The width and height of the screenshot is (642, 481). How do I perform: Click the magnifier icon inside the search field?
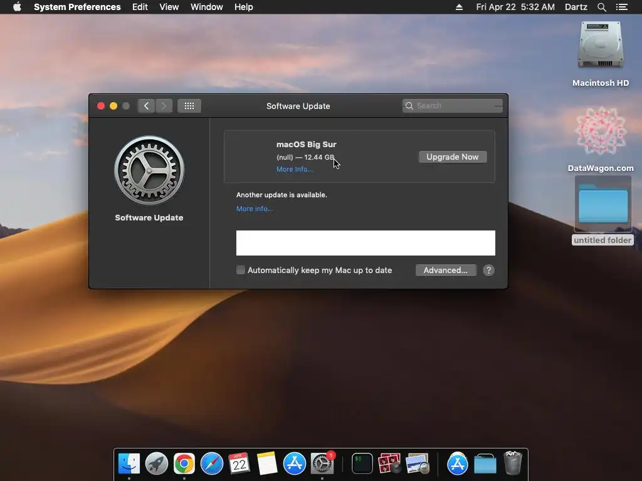tap(409, 105)
